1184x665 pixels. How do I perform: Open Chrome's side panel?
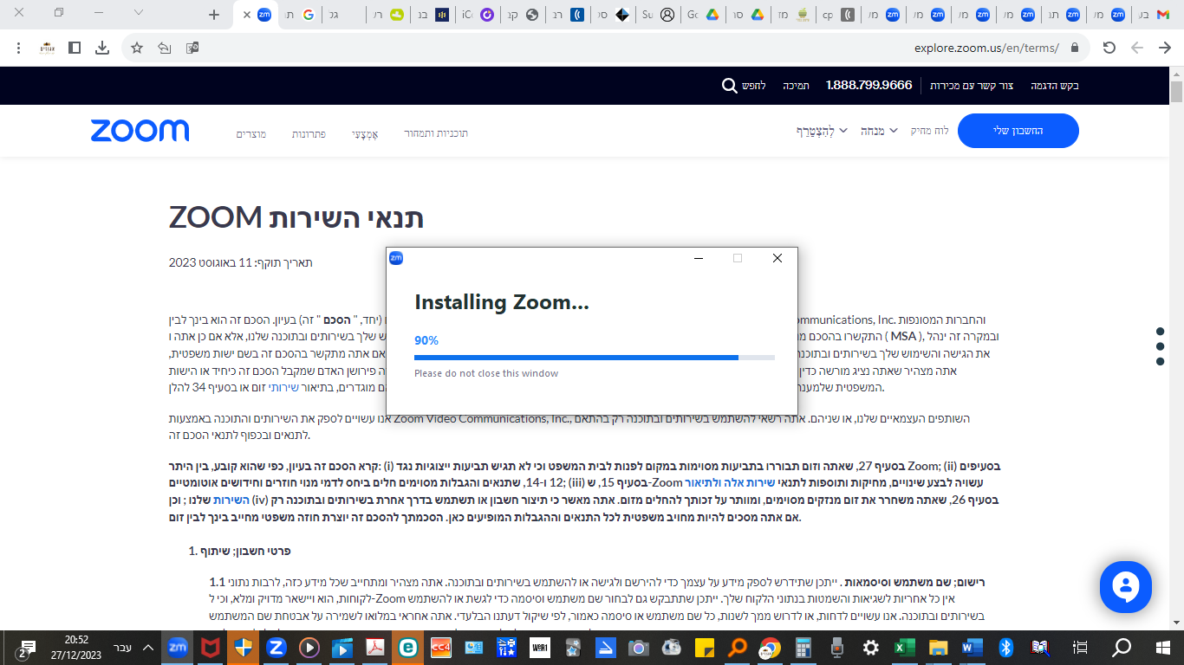(75, 48)
